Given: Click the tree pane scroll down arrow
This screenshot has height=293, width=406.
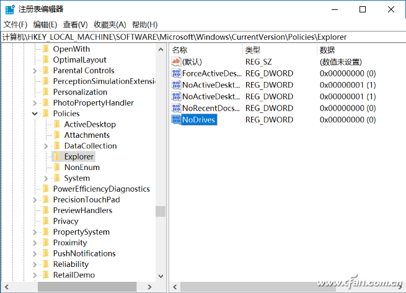Looking at the screenshot, I should (x=161, y=276).
